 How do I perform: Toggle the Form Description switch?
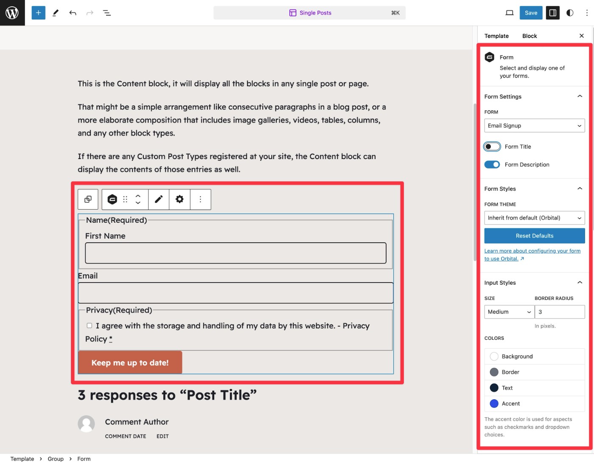[492, 165]
